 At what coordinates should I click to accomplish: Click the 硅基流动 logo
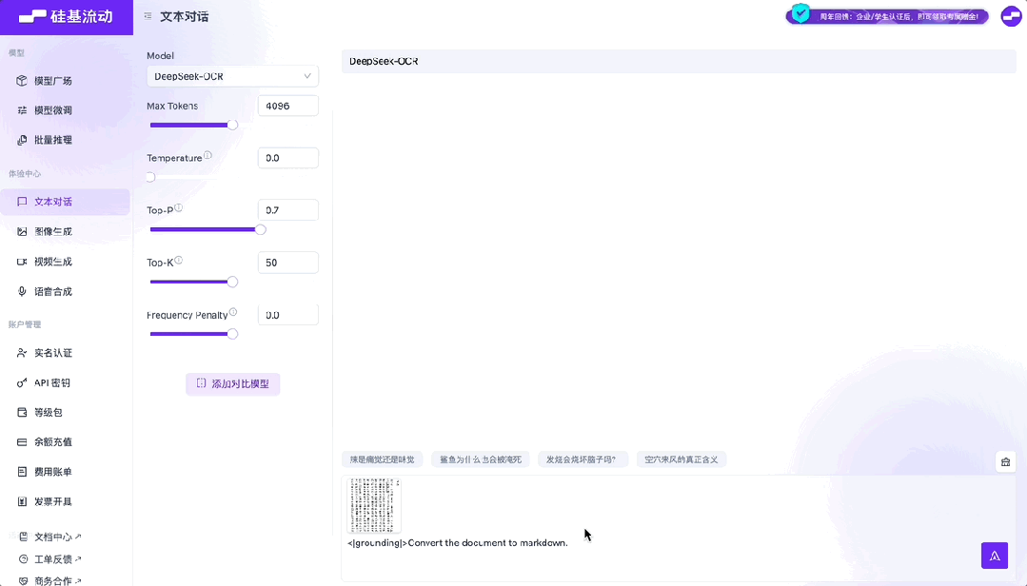pos(67,17)
